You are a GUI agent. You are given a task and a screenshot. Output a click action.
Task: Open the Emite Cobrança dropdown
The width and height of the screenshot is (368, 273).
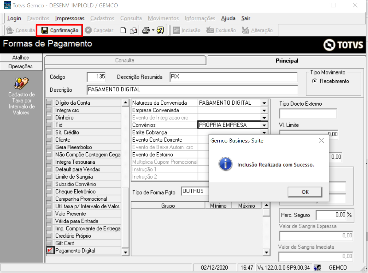point(264,132)
